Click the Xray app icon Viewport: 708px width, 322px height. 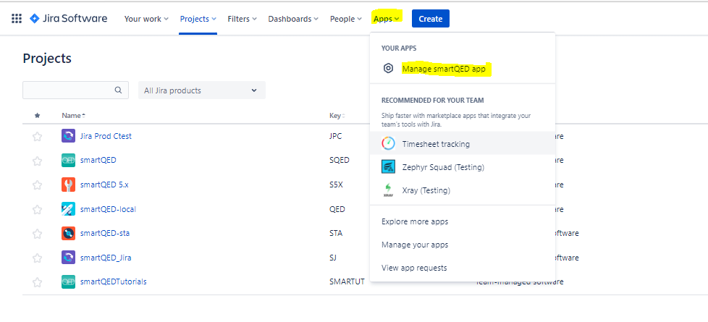coord(388,190)
